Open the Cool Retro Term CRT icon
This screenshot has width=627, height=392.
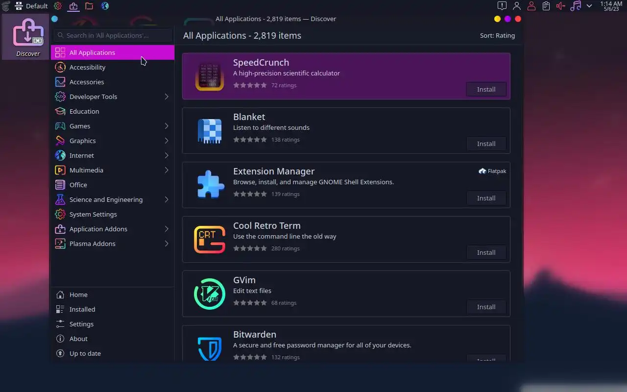(210, 239)
